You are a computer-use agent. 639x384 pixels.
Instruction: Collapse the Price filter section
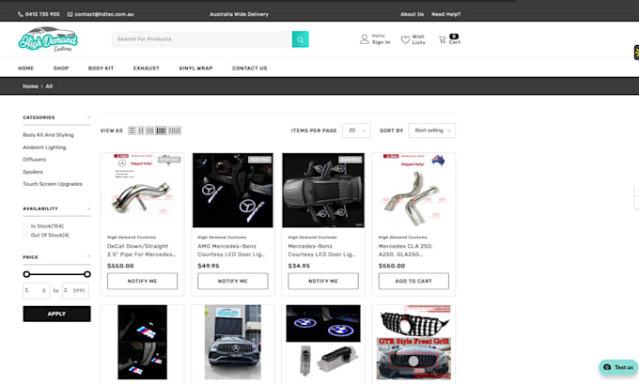tap(88, 257)
